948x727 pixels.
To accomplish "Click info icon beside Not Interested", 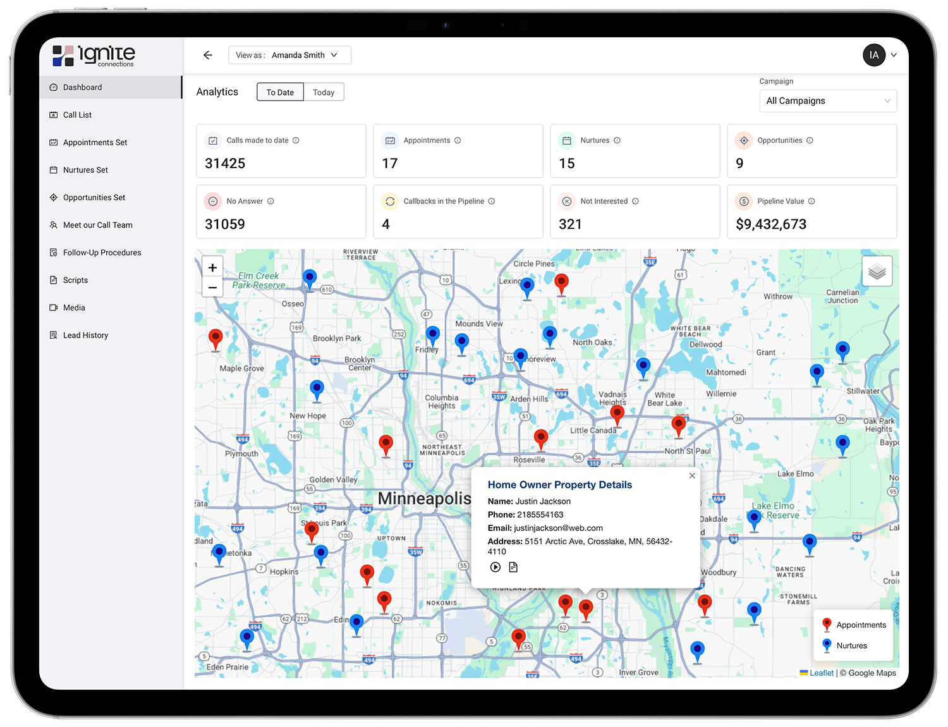I will click(x=635, y=201).
